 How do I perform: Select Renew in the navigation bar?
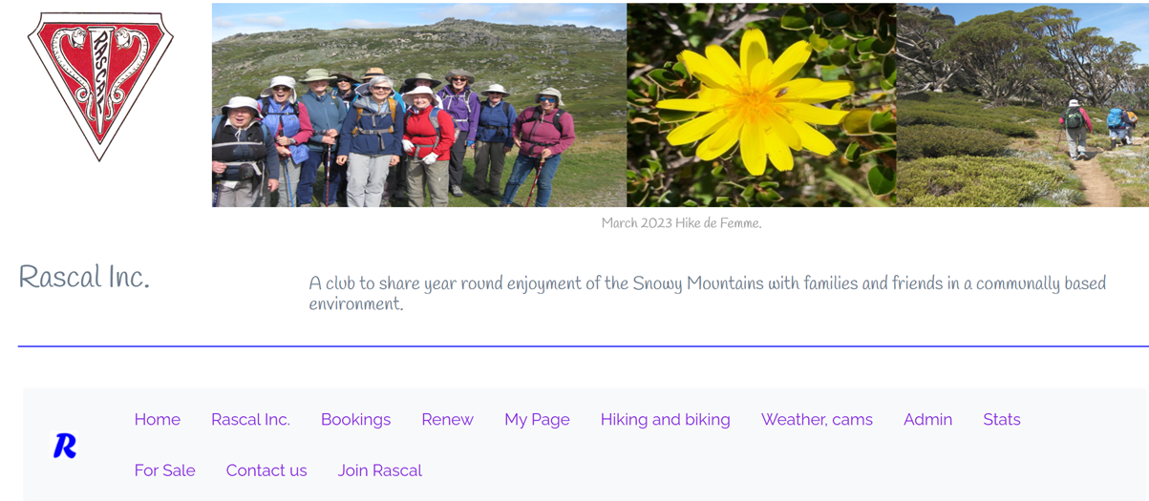(447, 419)
